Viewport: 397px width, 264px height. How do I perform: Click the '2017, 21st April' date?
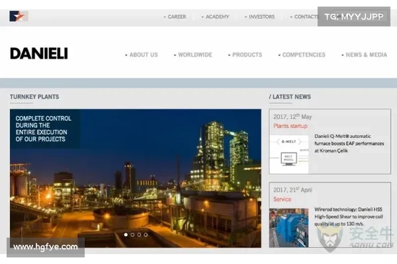292,189
